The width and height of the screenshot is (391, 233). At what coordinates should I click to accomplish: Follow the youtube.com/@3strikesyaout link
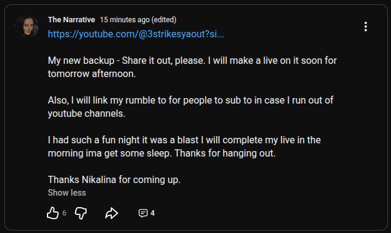click(x=136, y=34)
